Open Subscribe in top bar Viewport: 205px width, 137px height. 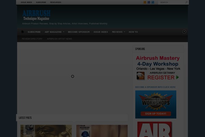41,2
